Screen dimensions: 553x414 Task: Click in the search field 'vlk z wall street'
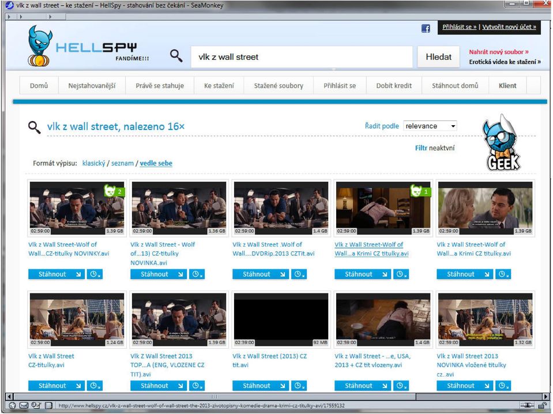coord(302,57)
